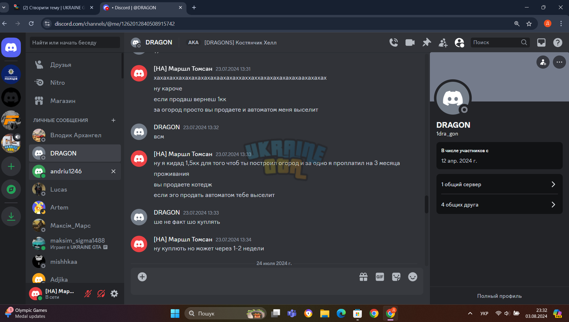Open the site information button in address bar
The width and height of the screenshot is (569, 322).
pyautogui.click(x=47, y=24)
